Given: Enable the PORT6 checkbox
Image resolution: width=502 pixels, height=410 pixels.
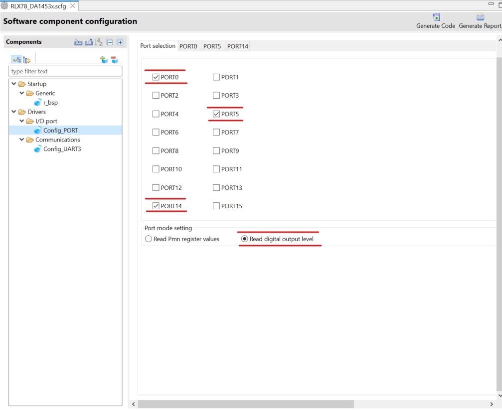Looking at the screenshot, I should (156, 132).
